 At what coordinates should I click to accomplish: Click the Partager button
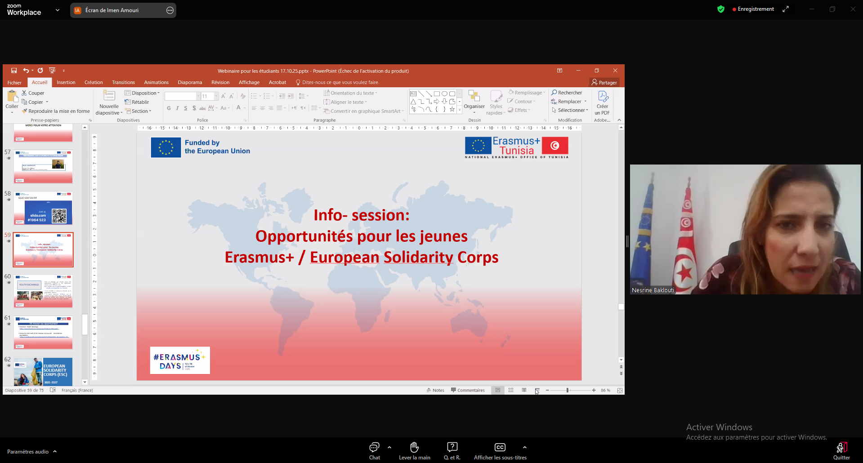tap(604, 82)
